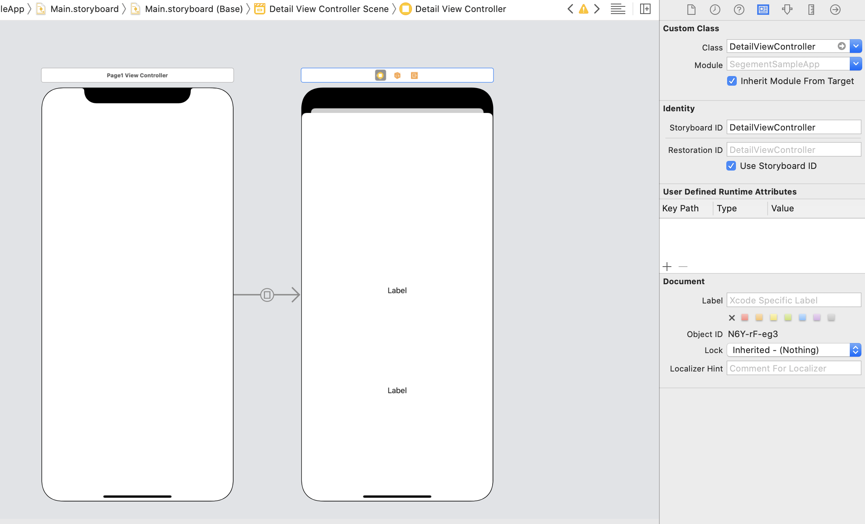The image size is (865, 524).
Task: Open the Lock dropdown
Action: [855, 350]
